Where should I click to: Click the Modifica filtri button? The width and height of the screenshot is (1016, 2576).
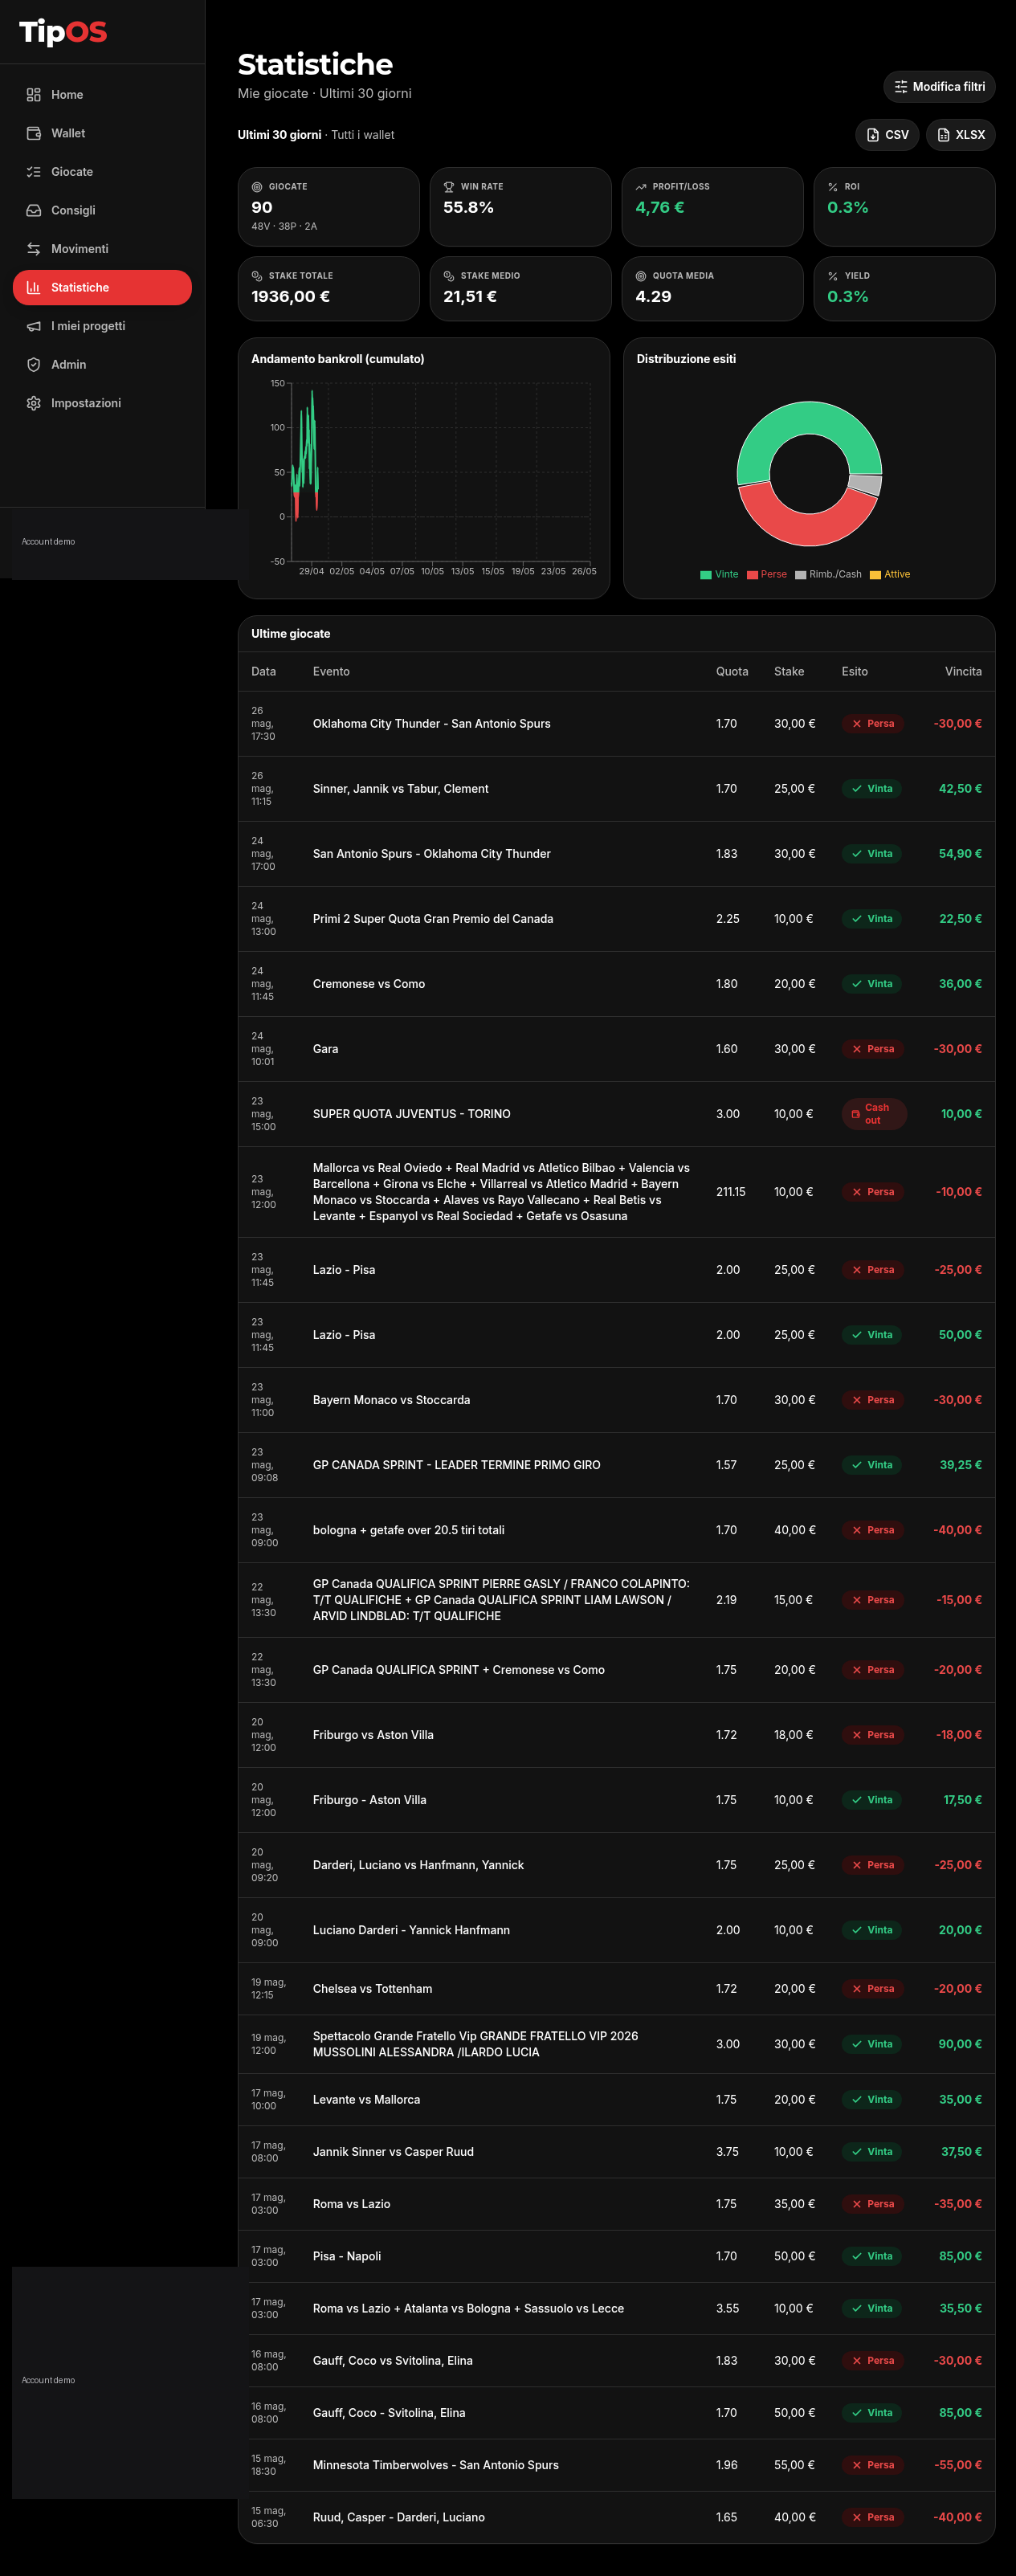pyautogui.click(x=939, y=87)
